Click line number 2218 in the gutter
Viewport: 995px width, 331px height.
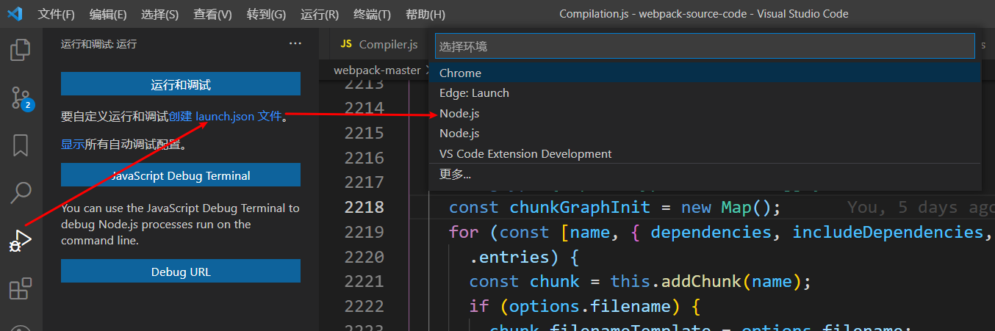pyautogui.click(x=364, y=208)
